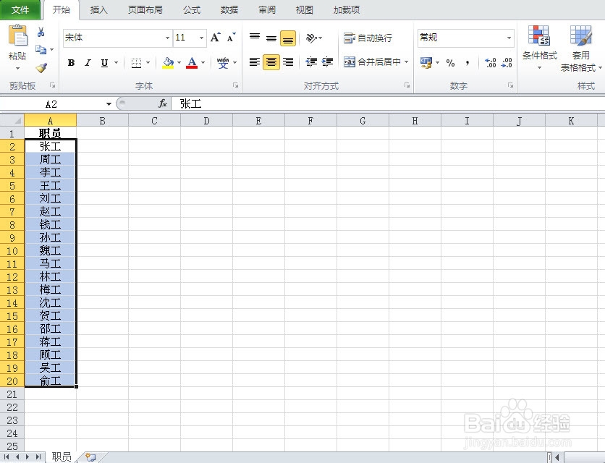The image size is (605, 463).
Task: Toggle center horizontal alignment
Action: 271,61
